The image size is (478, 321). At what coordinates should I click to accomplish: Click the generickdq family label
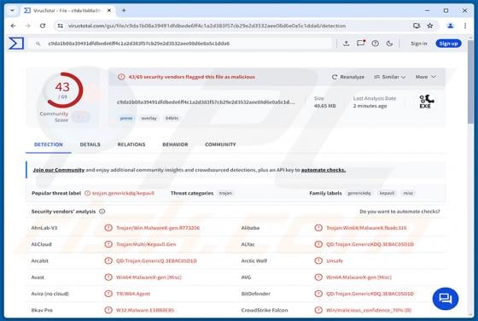(359, 193)
